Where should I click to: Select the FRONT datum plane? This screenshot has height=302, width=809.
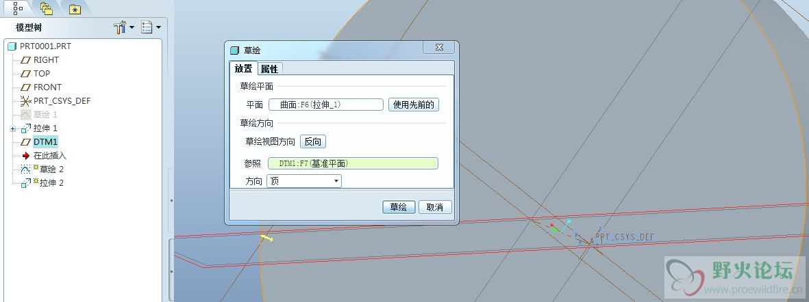click(47, 87)
